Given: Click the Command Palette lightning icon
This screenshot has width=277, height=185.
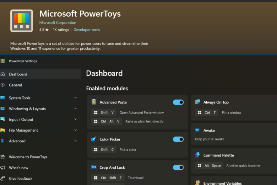Looking at the screenshot, I should (197, 155).
